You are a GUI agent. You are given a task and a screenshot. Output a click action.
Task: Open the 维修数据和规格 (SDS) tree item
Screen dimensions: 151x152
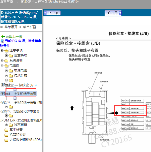click(x=26, y=140)
